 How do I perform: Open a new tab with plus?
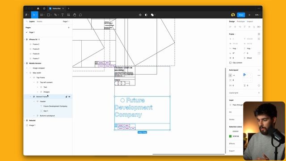pos(68,8)
